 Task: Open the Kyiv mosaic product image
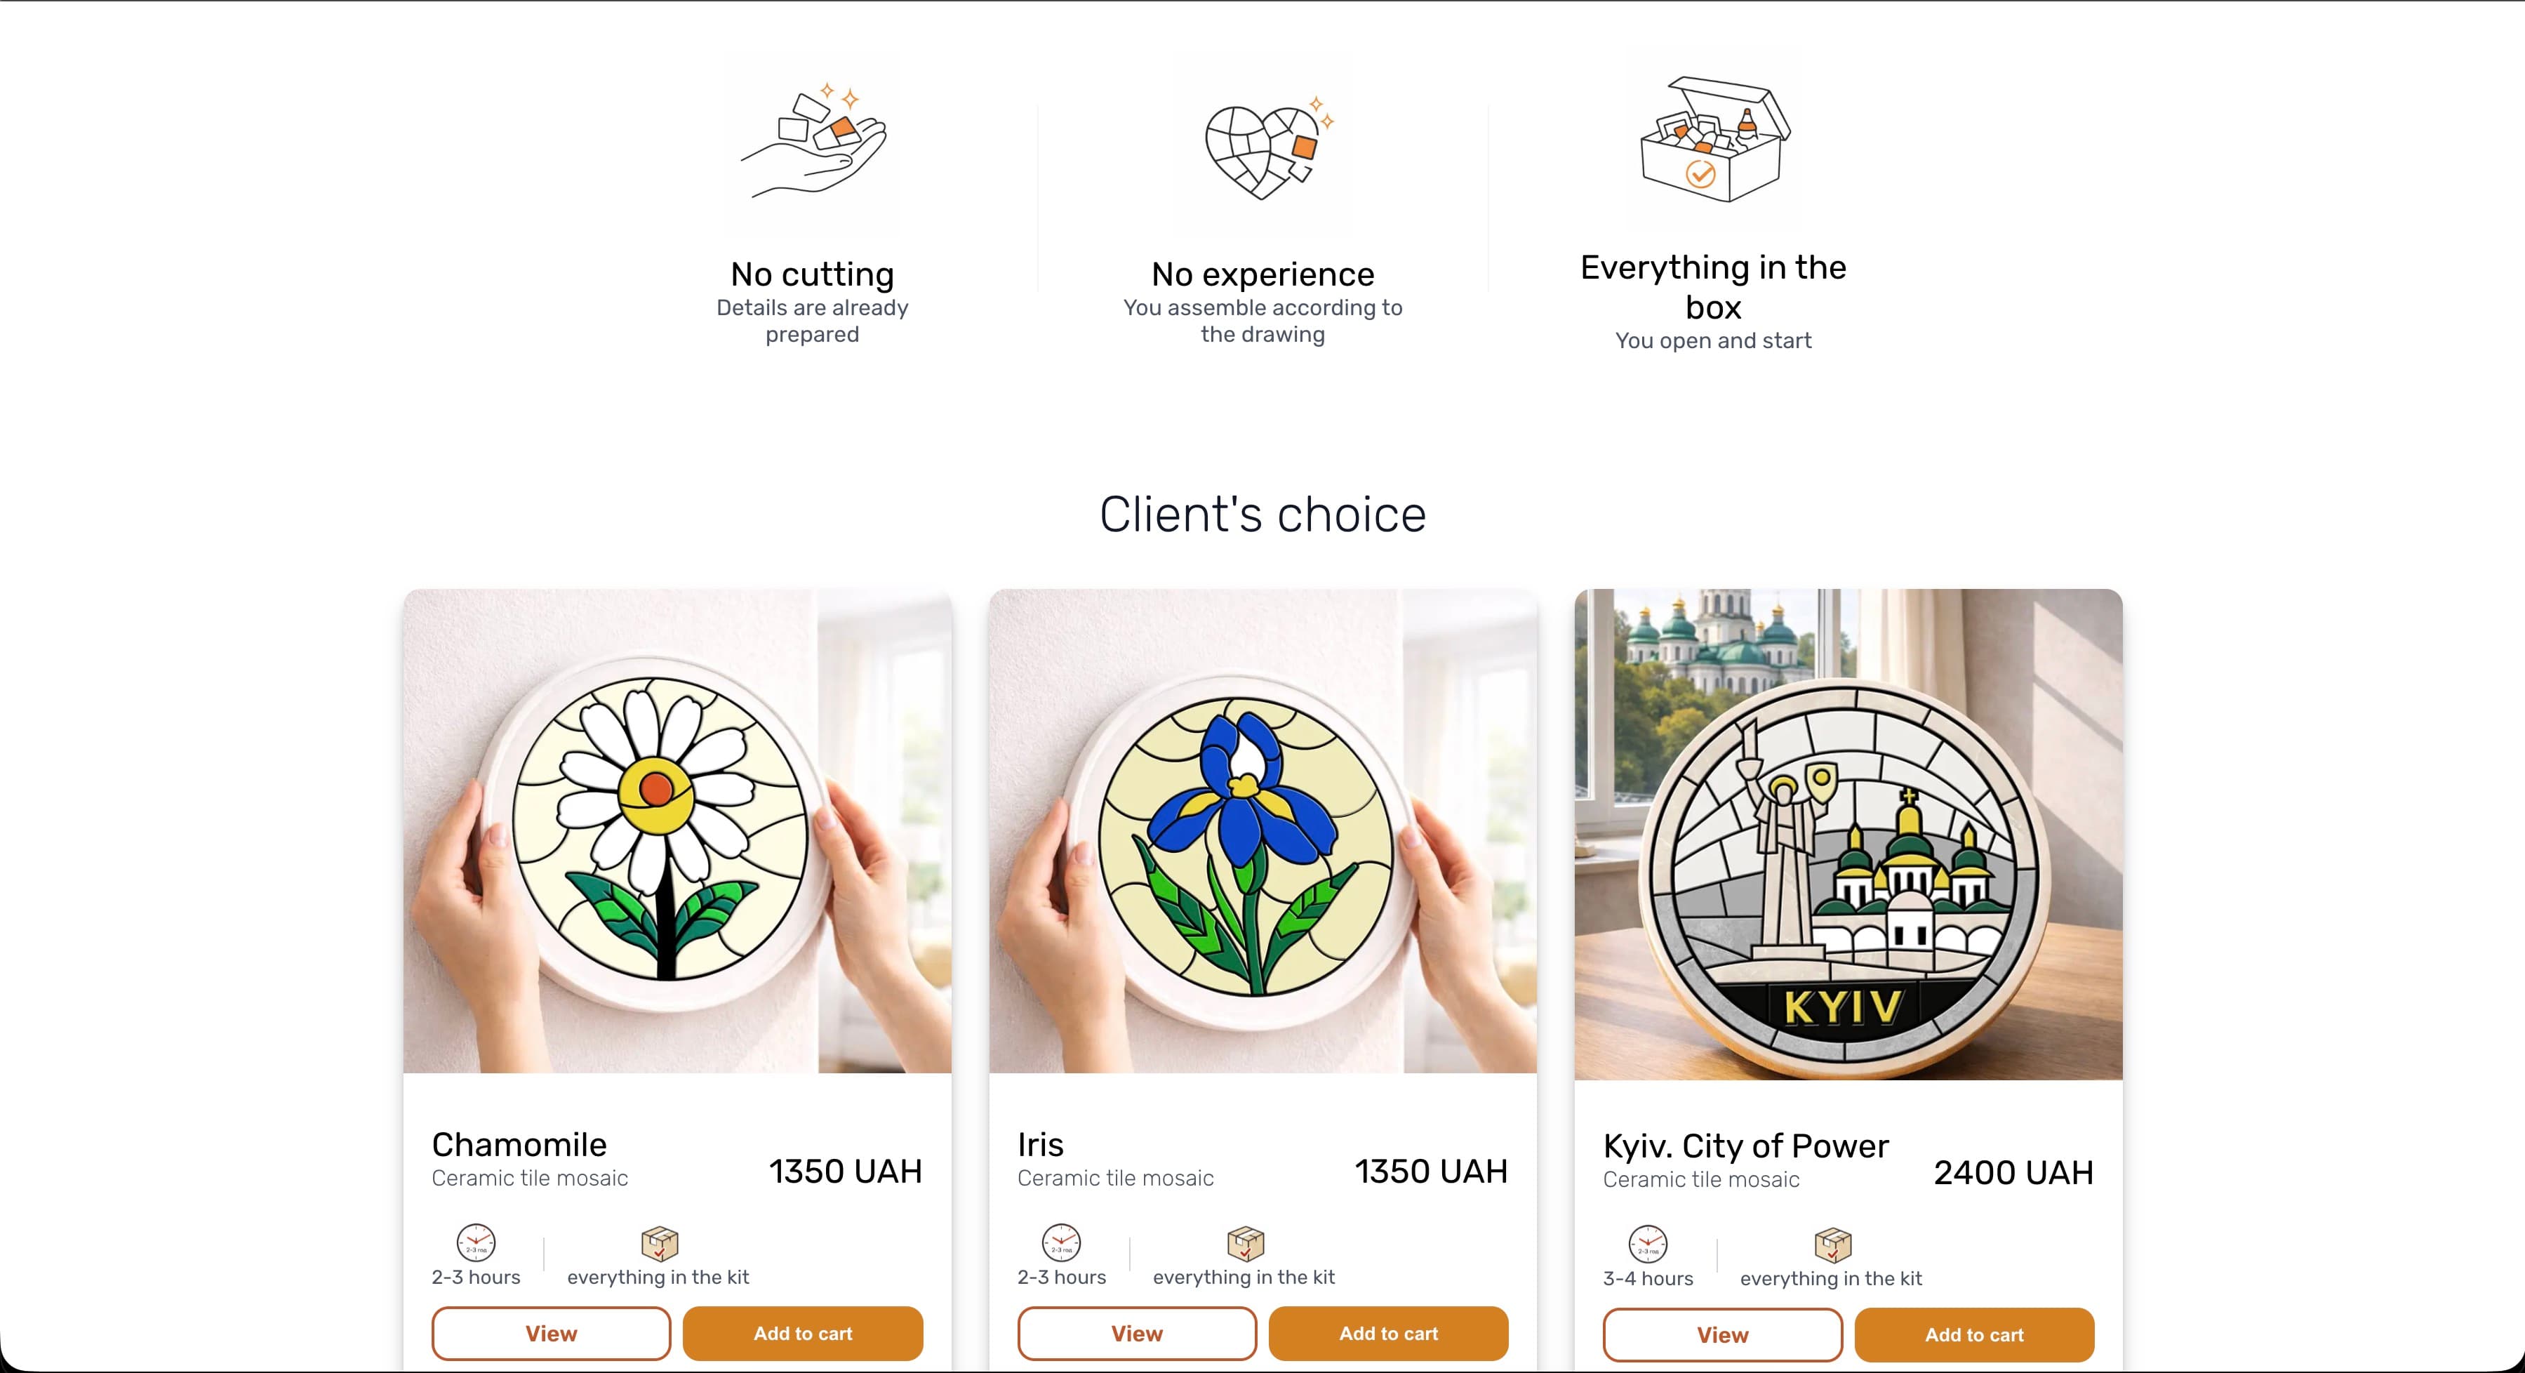(1848, 834)
